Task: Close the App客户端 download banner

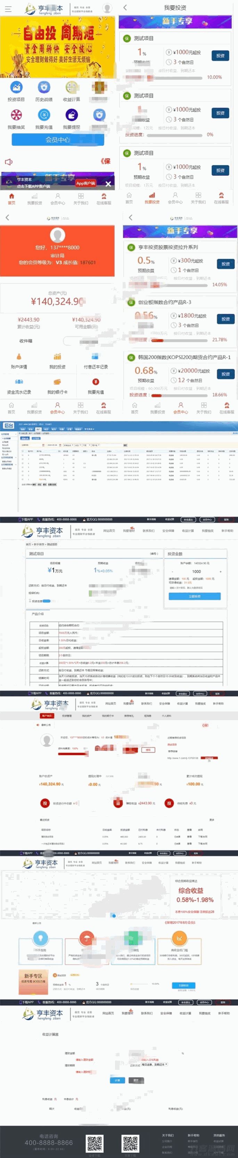Action: pos(108,184)
